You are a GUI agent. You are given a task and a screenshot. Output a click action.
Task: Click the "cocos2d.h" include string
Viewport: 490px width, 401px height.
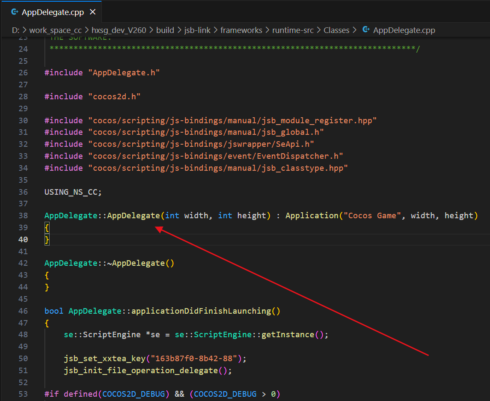[x=114, y=97]
